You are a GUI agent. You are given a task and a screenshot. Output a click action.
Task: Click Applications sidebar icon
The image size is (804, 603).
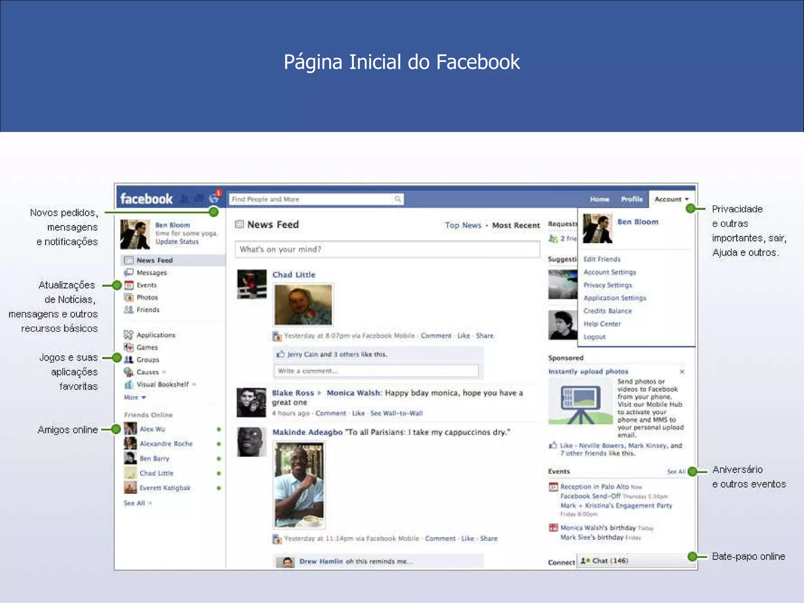pos(128,335)
